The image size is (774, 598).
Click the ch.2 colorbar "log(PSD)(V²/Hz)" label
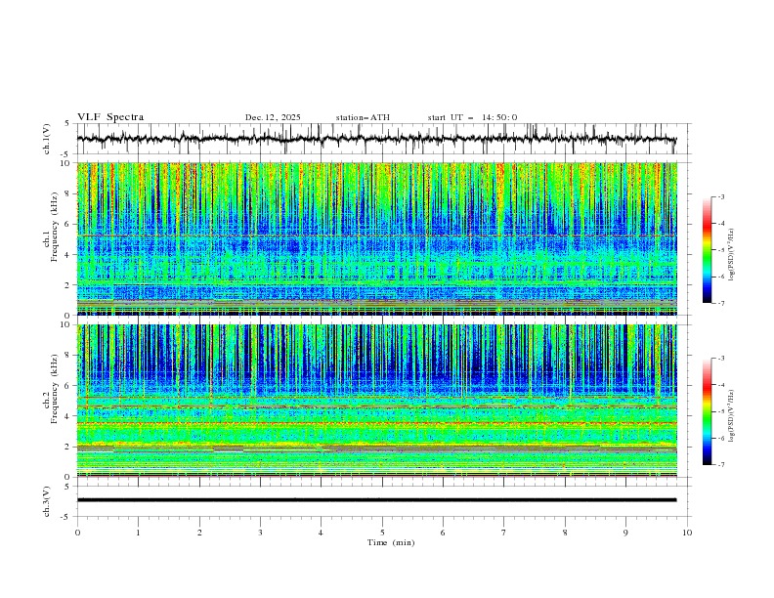(x=733, y=416)
